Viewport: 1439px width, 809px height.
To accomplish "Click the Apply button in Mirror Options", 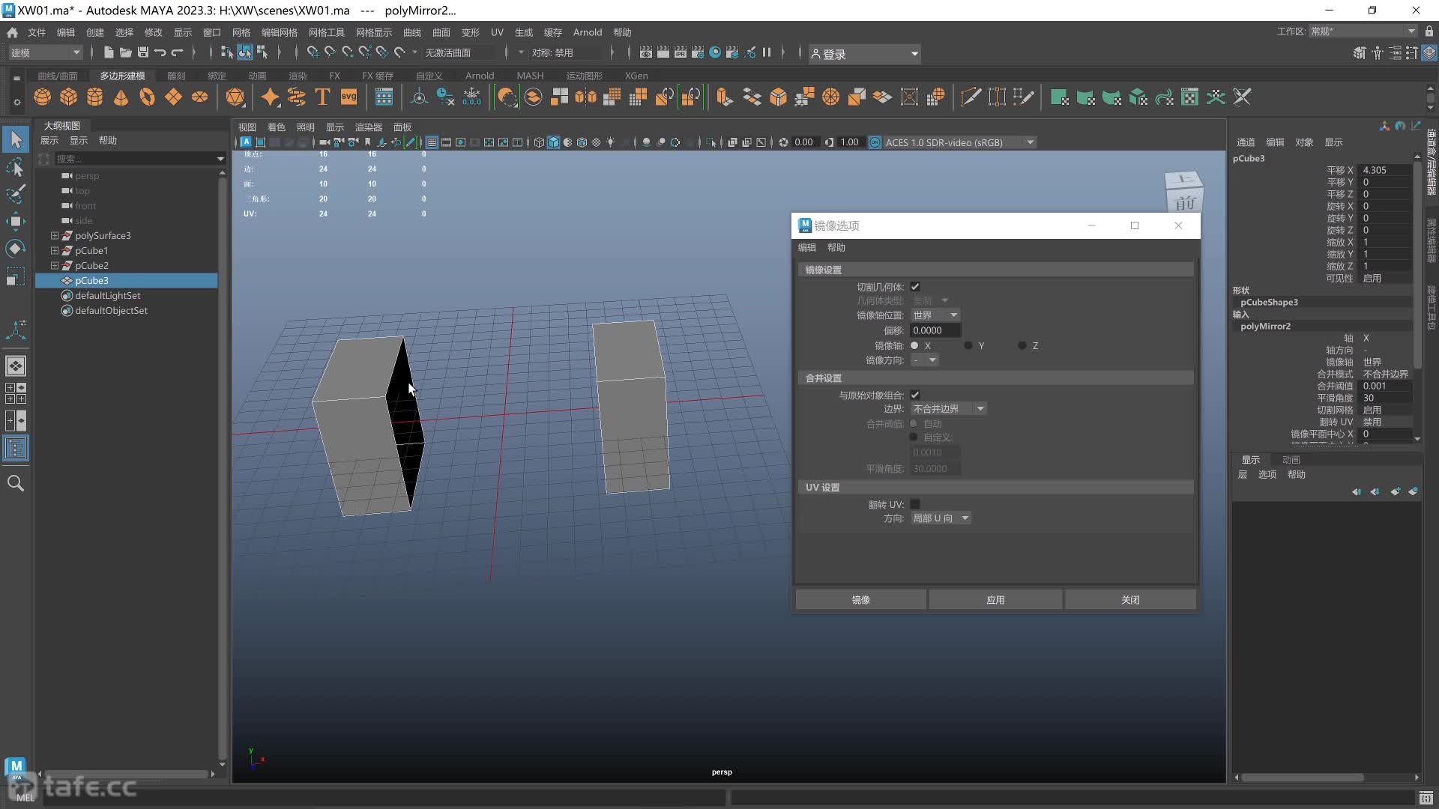I will (995, 600).
